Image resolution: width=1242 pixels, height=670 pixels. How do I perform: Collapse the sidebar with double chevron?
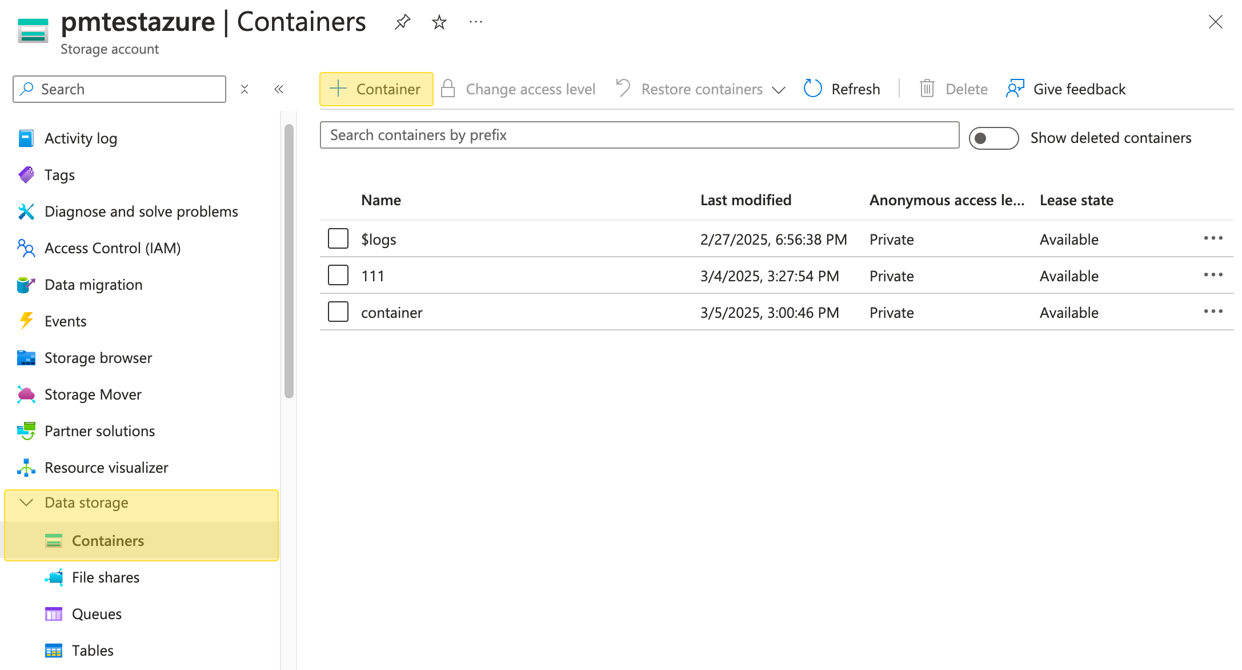click(x=279, y=89)
